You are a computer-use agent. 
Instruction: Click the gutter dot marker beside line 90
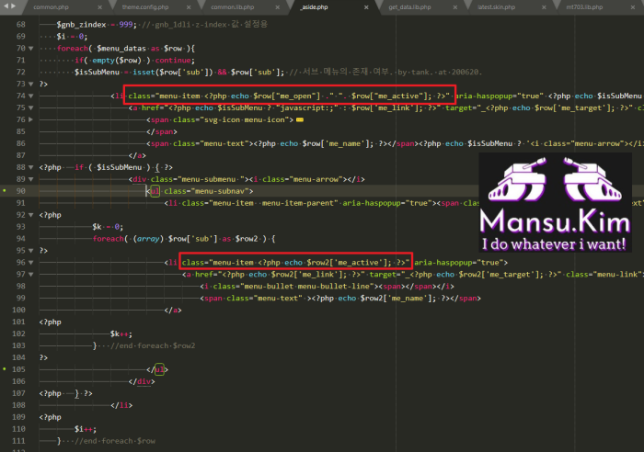5,190
